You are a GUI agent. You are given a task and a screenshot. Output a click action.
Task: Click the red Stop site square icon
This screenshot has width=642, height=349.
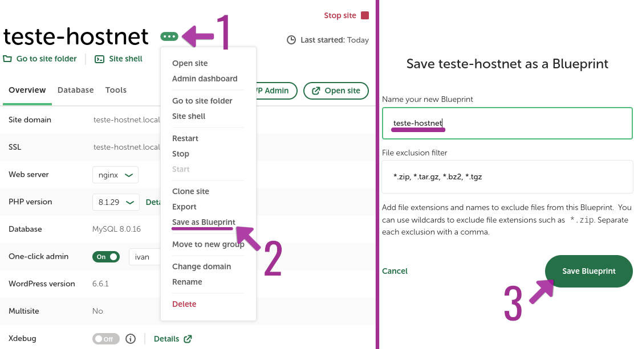pos(365,15)
